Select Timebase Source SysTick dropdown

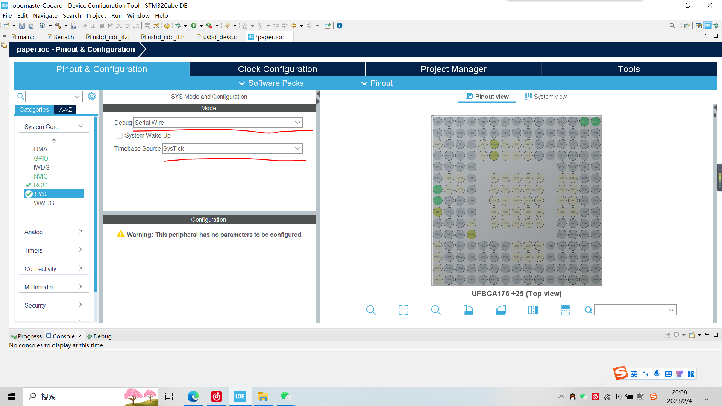click(x=232, y=148)
